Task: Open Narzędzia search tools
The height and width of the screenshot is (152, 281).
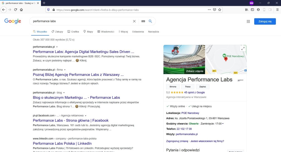Action: [153, 32]
